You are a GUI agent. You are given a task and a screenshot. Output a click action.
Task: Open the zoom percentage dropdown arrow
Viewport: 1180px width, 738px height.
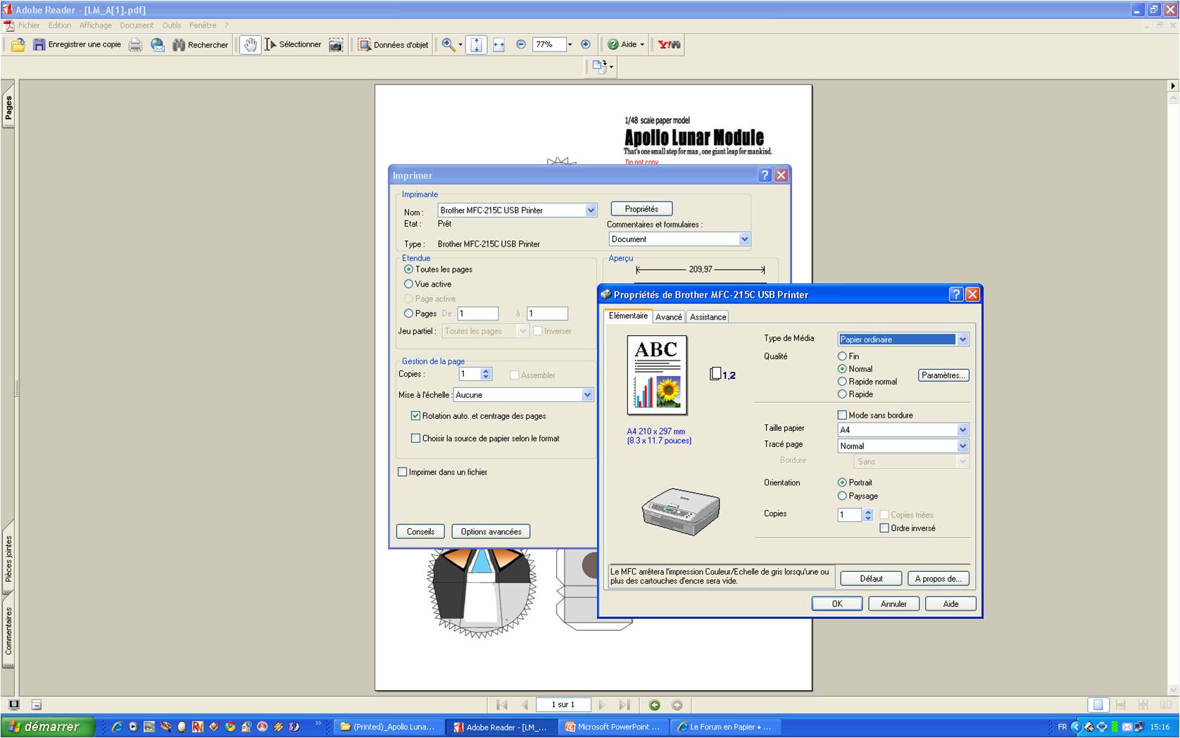click(x=570, y=44)
